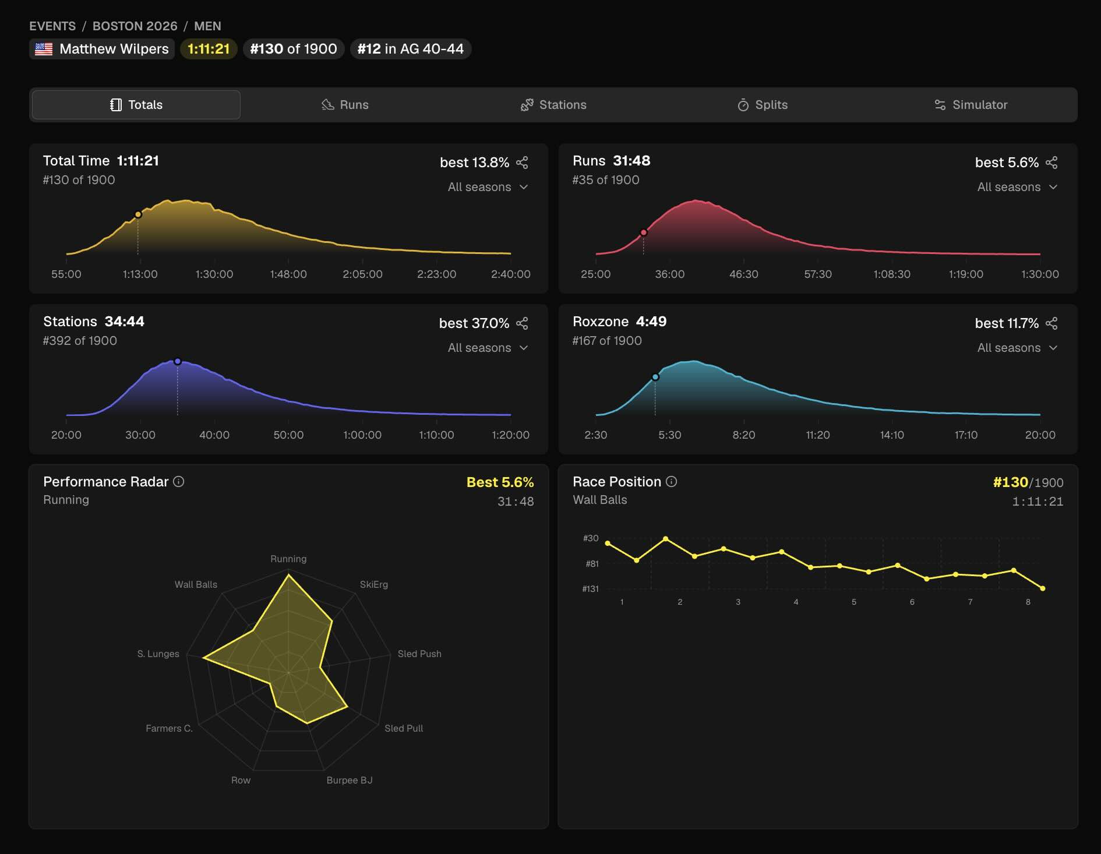The image size is (1101, 854).
Task: Click final point on Race Position line
Action: pos(1043,588)
